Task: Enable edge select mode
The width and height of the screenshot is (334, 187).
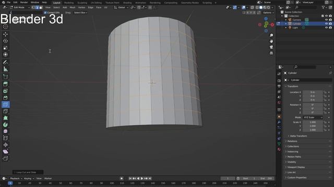Action: tap(37, 7)
